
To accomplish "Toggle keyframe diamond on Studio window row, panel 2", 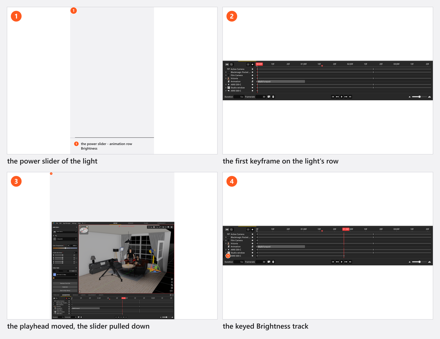I will click(252, 88).
